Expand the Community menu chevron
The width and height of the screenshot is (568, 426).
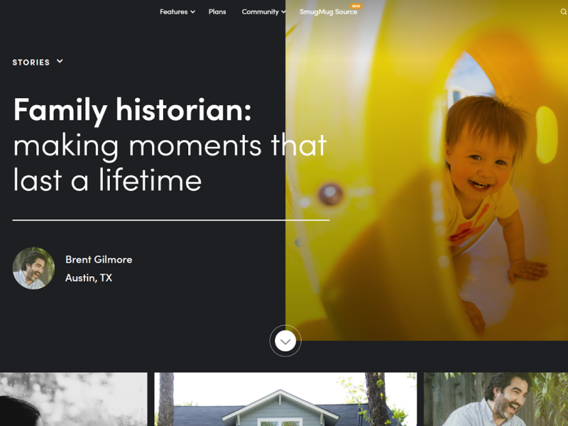pyautogui.click(x=283, y=12)
